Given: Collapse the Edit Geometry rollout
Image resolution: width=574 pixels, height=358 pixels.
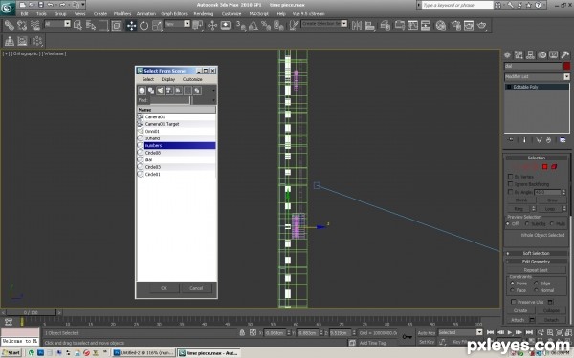Looking at the screenshot, I should (537, 262).
